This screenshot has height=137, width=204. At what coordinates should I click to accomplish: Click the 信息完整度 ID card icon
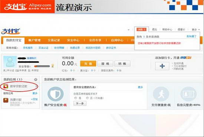coord(188,94)
